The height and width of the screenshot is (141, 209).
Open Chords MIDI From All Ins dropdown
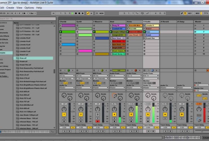click(67, 76)
